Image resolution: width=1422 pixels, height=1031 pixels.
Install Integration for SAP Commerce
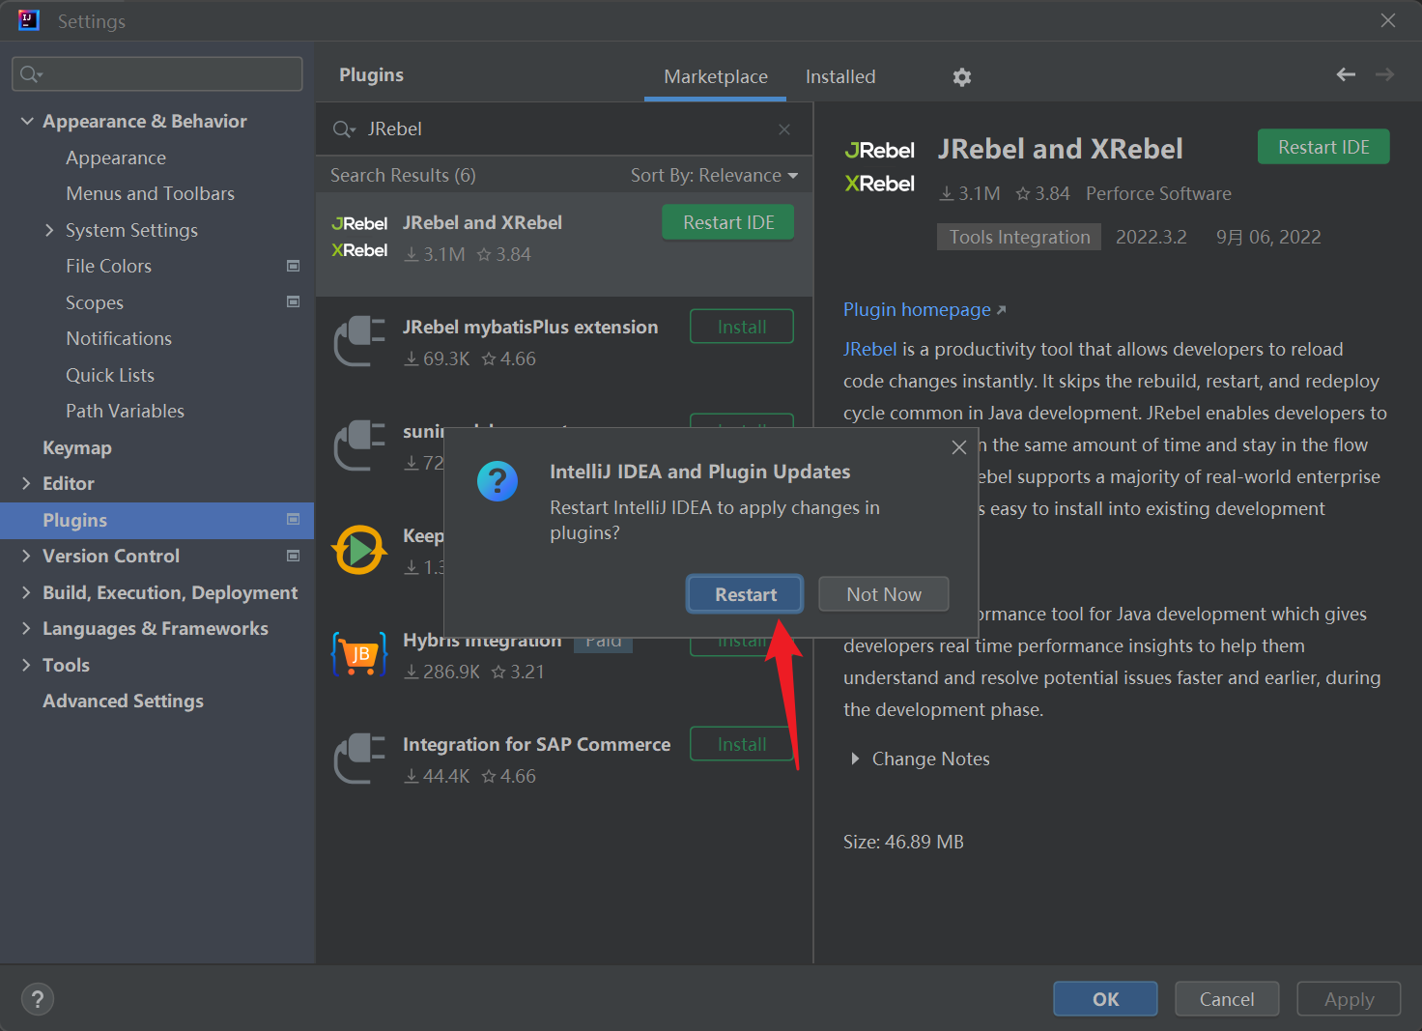[x=742, y=744]
